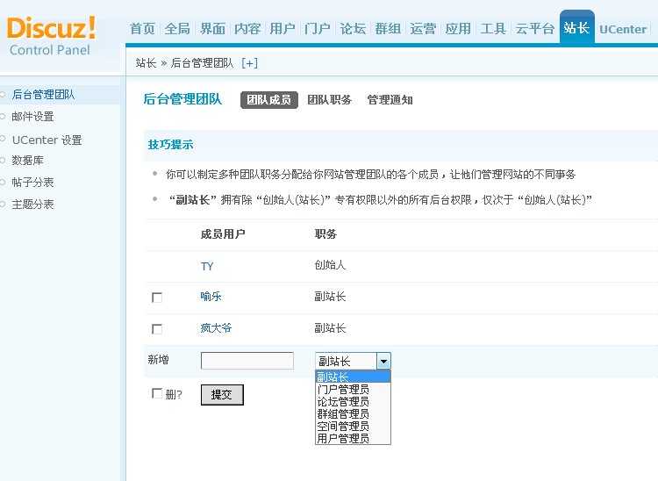Screen dimensions: 658x481
Task: Switch to 管理通知 sub-tab
Action: 390,100
